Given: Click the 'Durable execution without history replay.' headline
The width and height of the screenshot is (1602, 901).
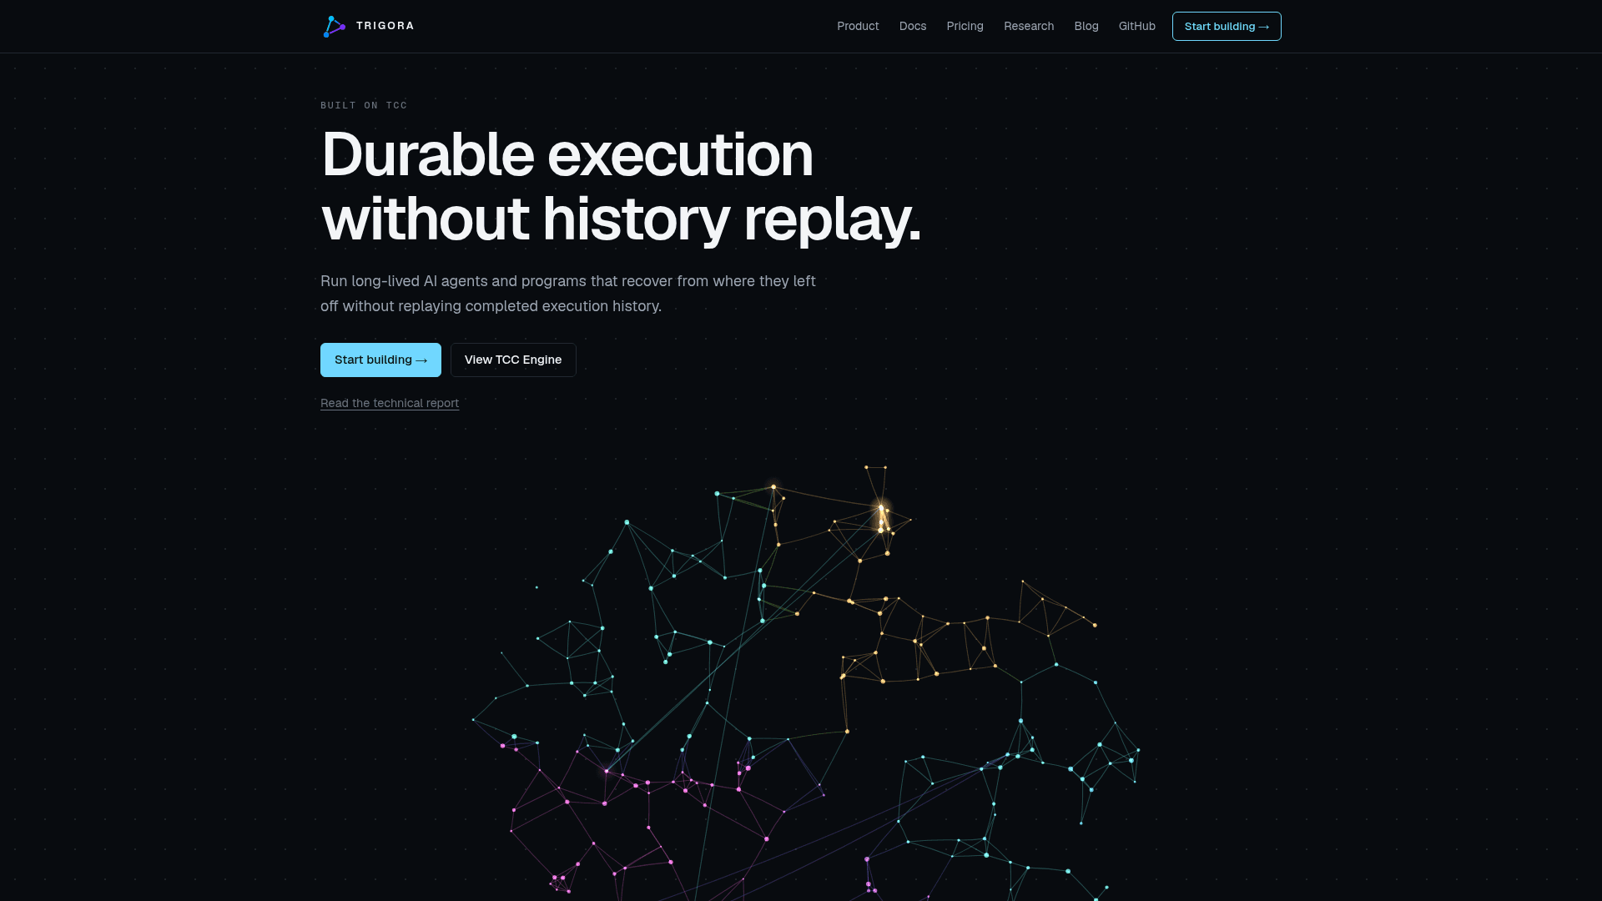Looking at the screenshot, I should tap(621, 186).
